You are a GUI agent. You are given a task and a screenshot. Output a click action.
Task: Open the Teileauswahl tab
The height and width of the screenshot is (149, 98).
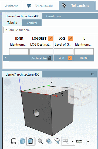(40, 6)
